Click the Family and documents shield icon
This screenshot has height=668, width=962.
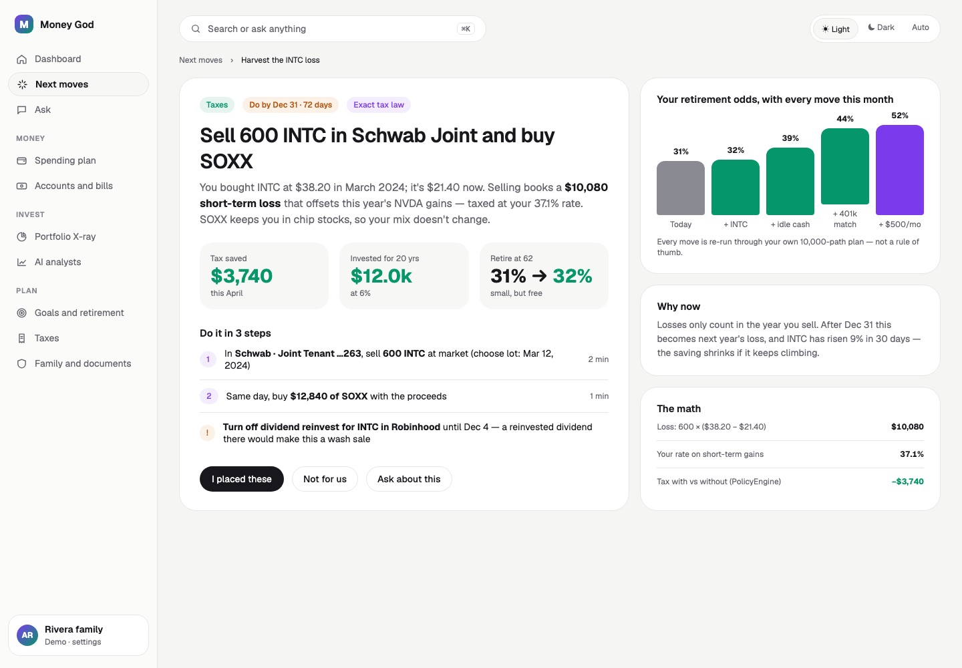[x=21, y=364]
